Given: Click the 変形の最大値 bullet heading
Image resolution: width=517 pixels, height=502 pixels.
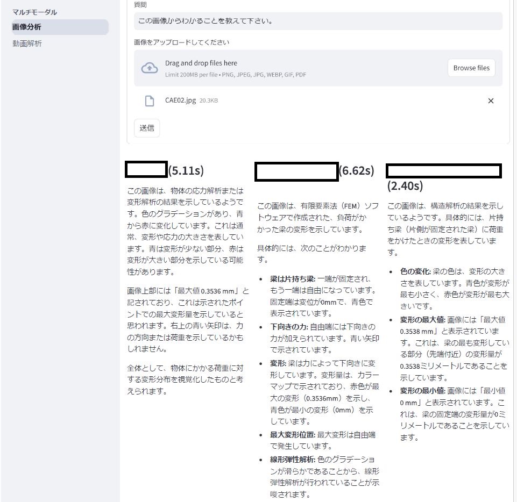Looking at the screenshot, I should pos(422,319).
